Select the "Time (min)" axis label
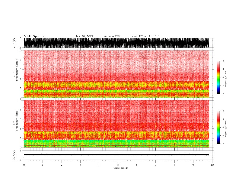Image resolution: width=239 pixels, height=185 pixels. [x=121, y=168]
